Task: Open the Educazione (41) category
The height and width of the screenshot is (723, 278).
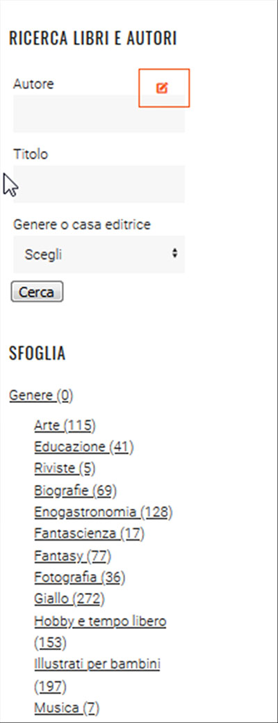Action: tap(84, 447)
